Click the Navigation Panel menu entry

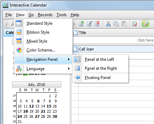[x=43, y=59]
